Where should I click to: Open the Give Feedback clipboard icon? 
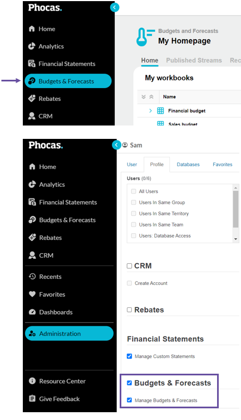32,399
